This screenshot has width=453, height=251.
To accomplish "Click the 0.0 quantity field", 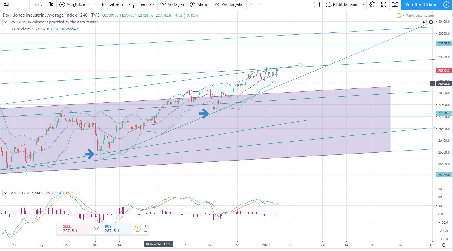I will click(97, 229).
